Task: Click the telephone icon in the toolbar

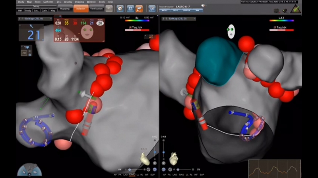Action: tap(152, 8)
